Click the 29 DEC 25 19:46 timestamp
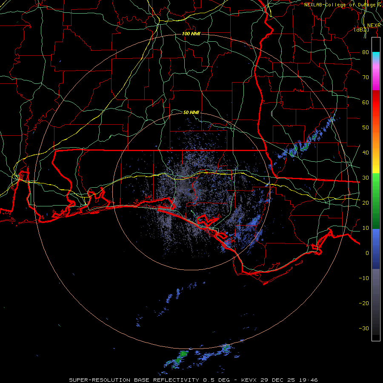 289,380
